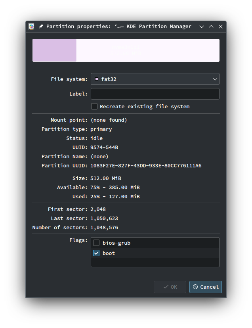Open the File system dropdown showing fat32

[x=155, y=79]
